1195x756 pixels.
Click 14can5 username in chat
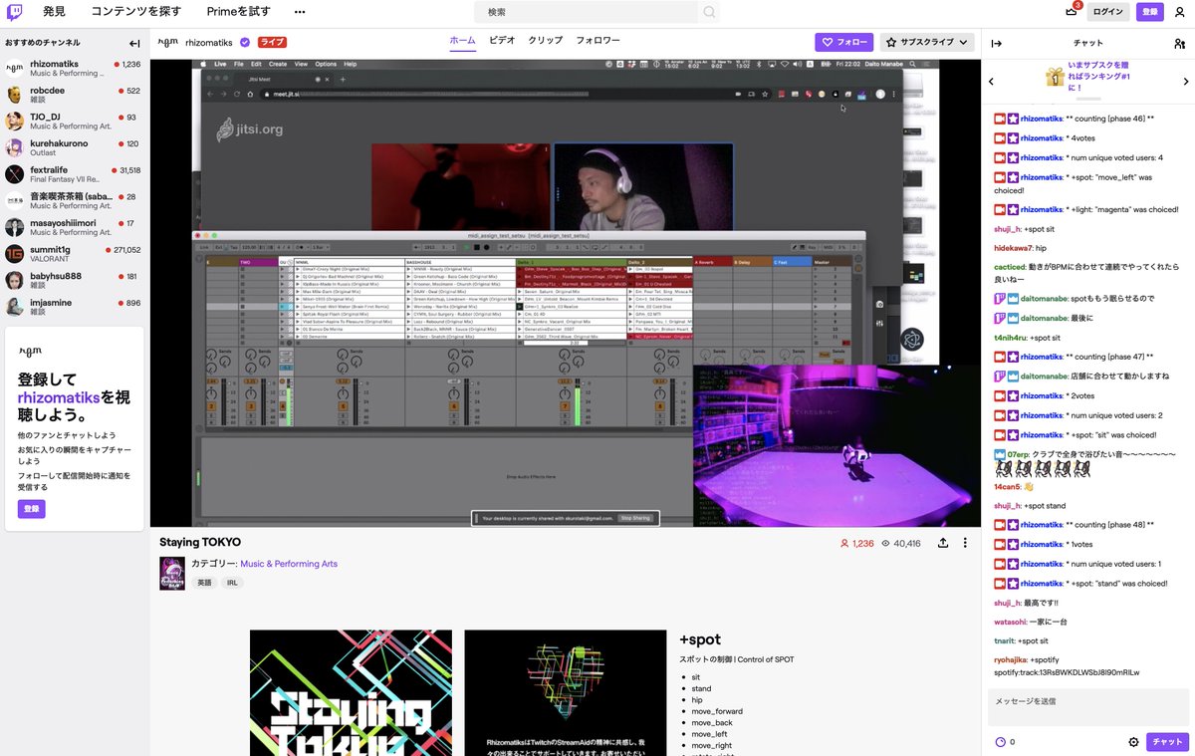[x=1007, y=487]
